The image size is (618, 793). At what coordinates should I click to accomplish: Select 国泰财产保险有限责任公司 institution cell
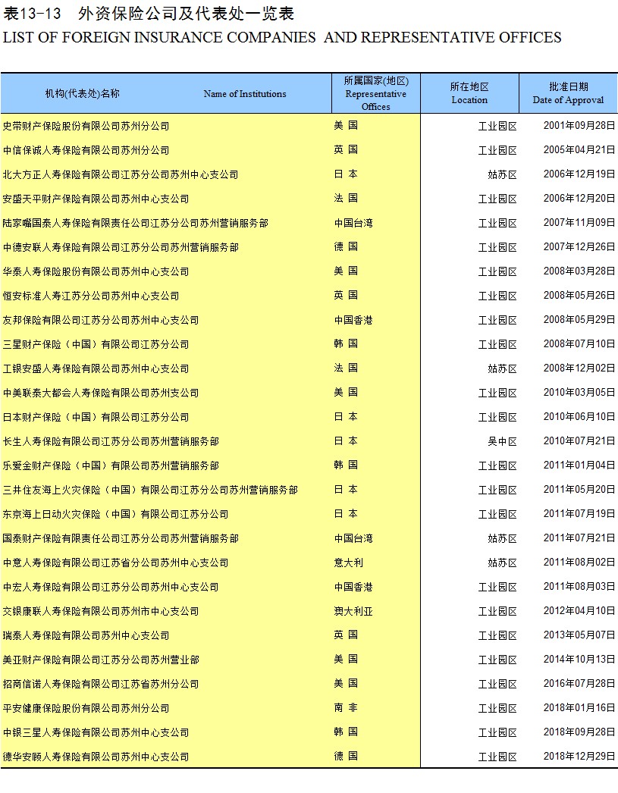[x=121, y=538]
